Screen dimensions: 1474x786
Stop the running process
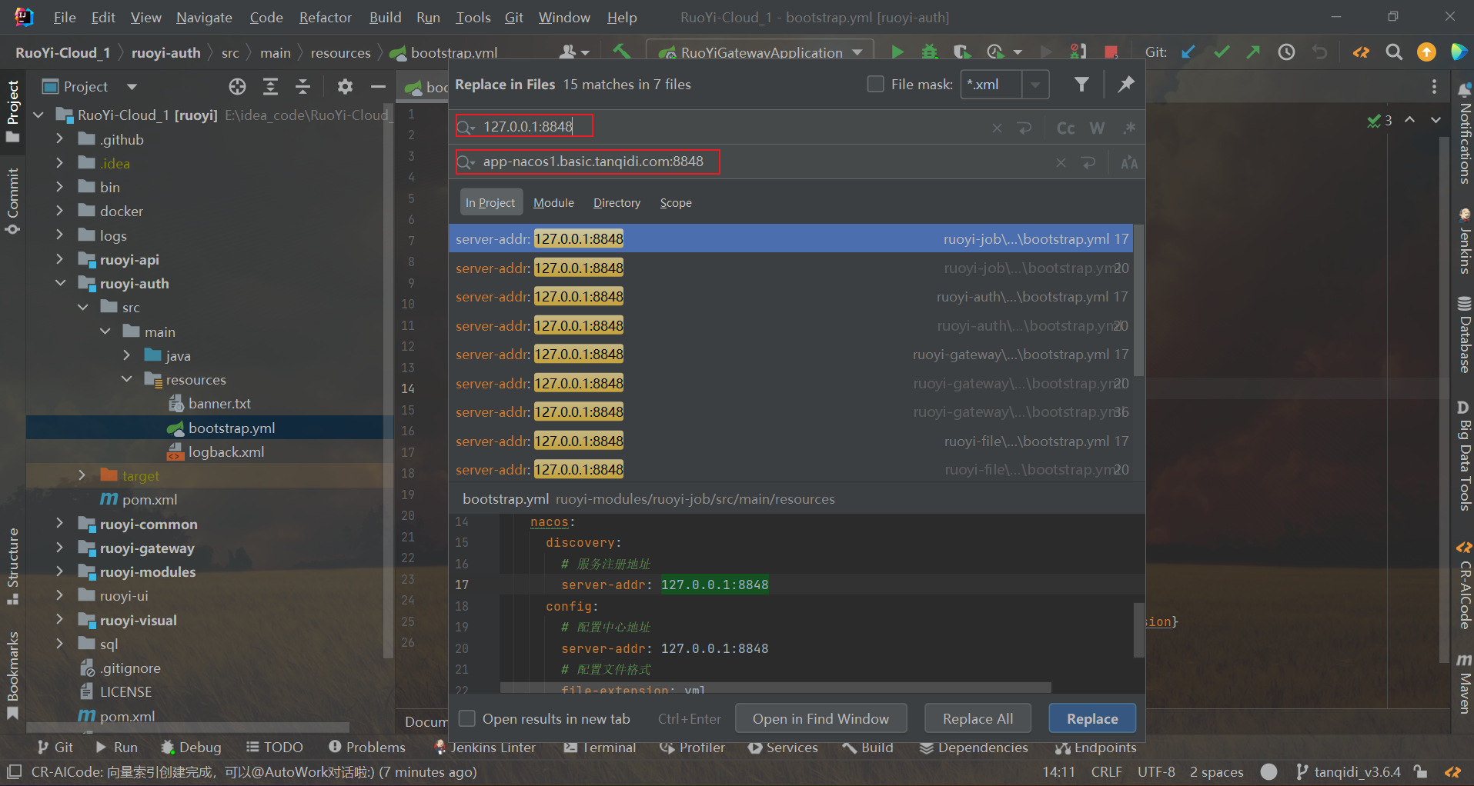[1111, 52]
